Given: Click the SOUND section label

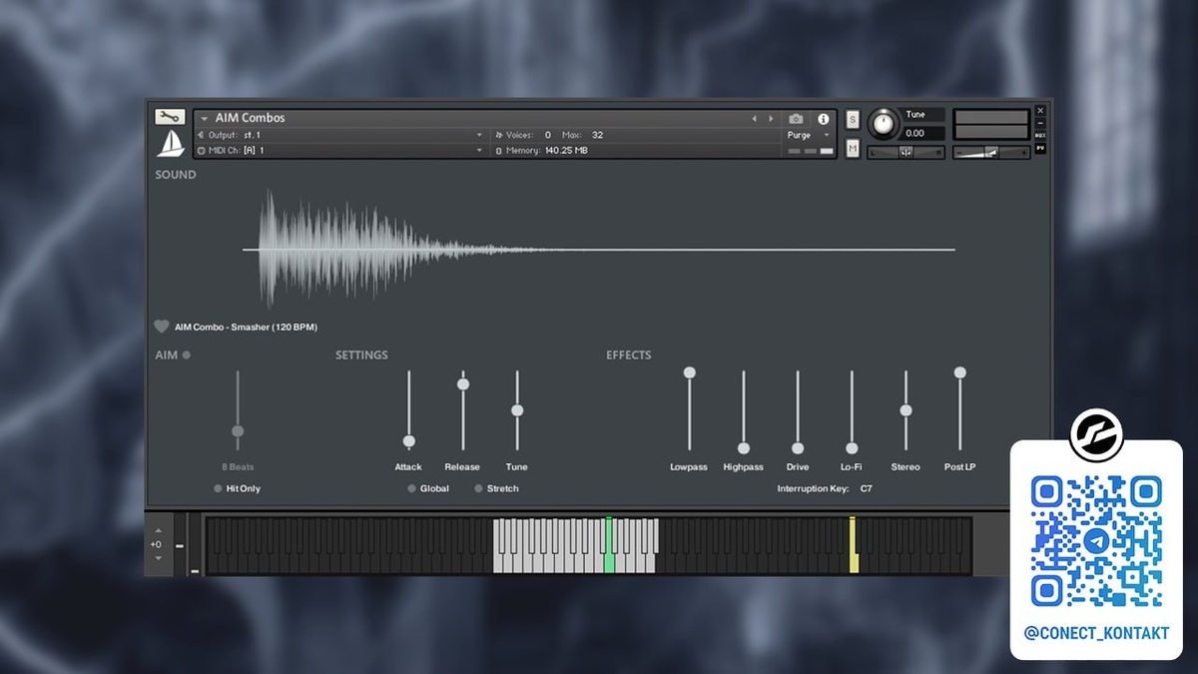Looking at the screenshot, I should (176, 175).
